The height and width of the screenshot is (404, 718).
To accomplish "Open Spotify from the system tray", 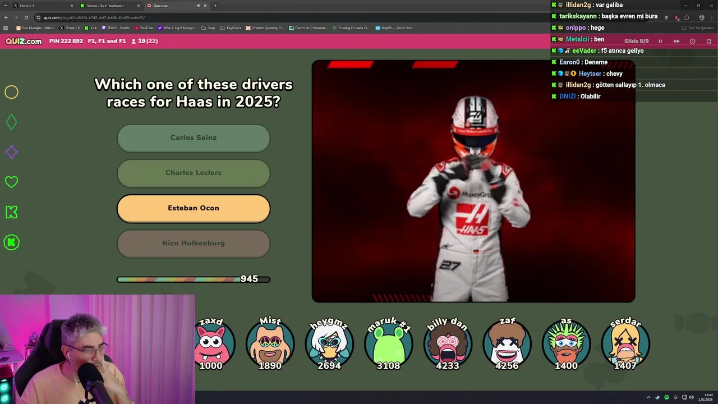I will [666, 397].
